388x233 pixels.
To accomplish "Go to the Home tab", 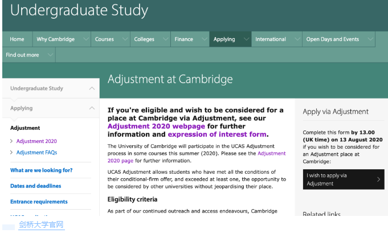I will [x=17, y=39].
